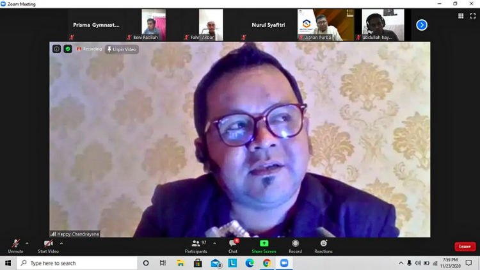Open video options arrow beside Start Video
The height and width of the screenshot is (270, 480).
click(x=61, y=243)
